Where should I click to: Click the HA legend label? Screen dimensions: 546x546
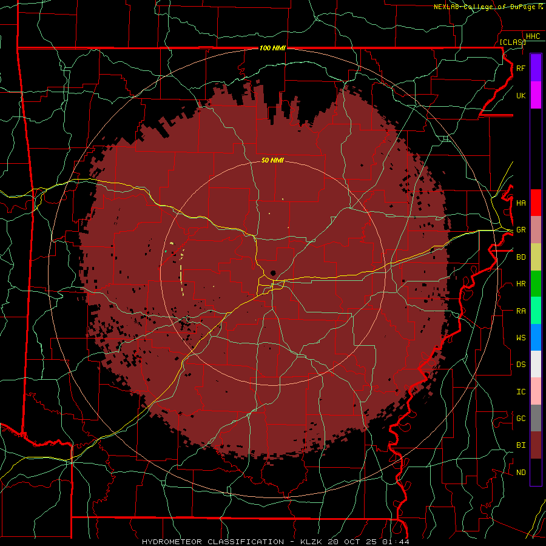click(521, 203)
